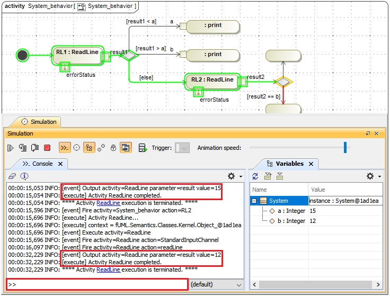Toggle the lock icon in Simulation toolbar
Screen dimensions: 390x296
click(x=113, y=148)
